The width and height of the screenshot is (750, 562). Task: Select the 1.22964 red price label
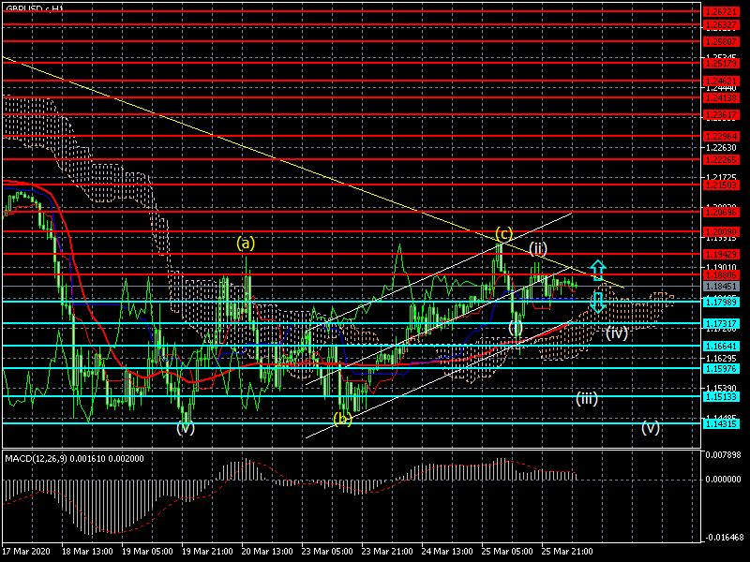point(721,136)
